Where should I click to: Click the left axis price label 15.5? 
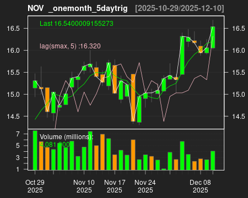[x=13, y=73]
